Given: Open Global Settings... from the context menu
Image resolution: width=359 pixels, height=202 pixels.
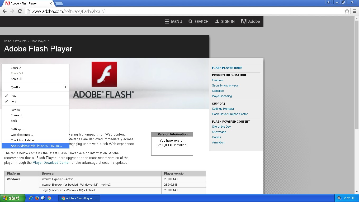Looking at the screenshot, I should (x=35, y=135).
